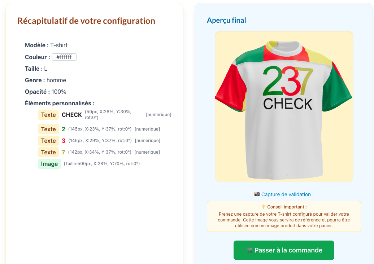374x264 pixels.
Task: Open the Capture de validation link
Action: (287, 194)
